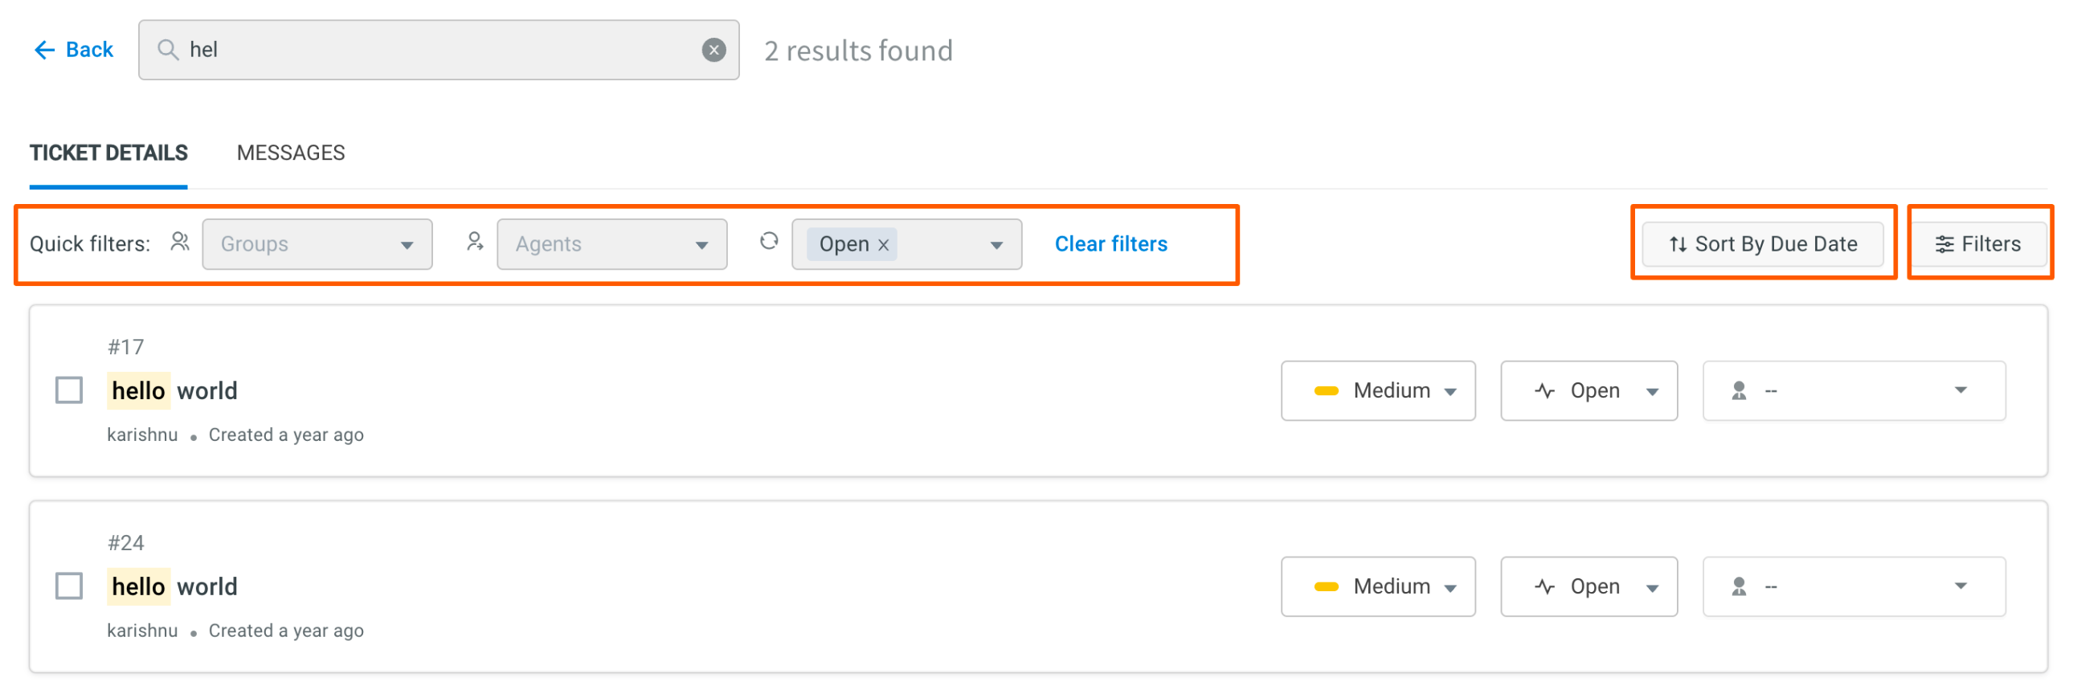Select the TICKET DETAILS tab

[108, 153]
